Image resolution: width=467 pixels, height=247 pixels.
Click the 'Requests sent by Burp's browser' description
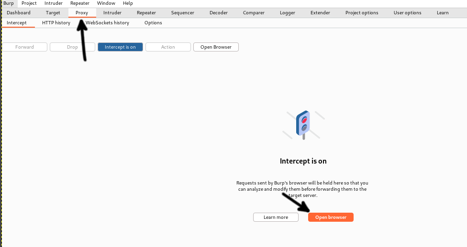[302, 189]
